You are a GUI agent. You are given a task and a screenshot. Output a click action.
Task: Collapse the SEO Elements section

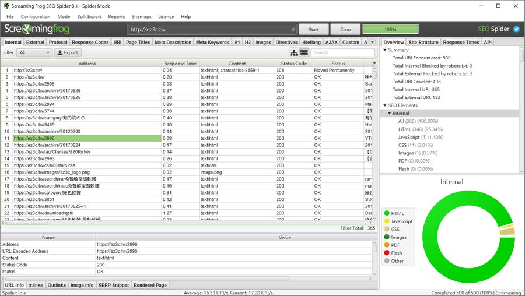[x=385, y=105]
